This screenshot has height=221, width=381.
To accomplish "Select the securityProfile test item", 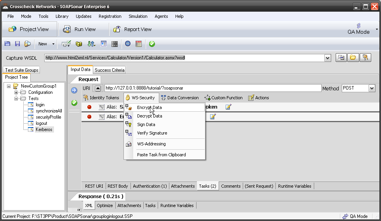I will pos(49,117).
